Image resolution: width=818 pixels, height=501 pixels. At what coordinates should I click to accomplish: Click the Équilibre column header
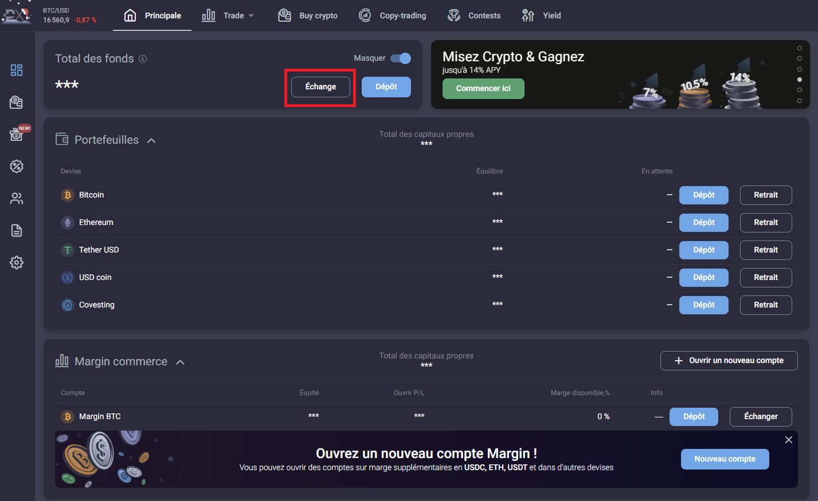[x=490, y=171]
